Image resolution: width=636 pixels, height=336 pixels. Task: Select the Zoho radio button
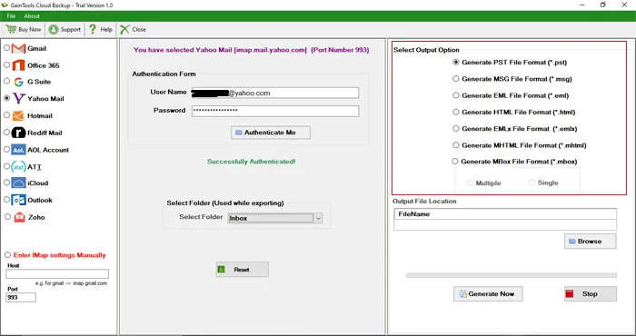7,216
